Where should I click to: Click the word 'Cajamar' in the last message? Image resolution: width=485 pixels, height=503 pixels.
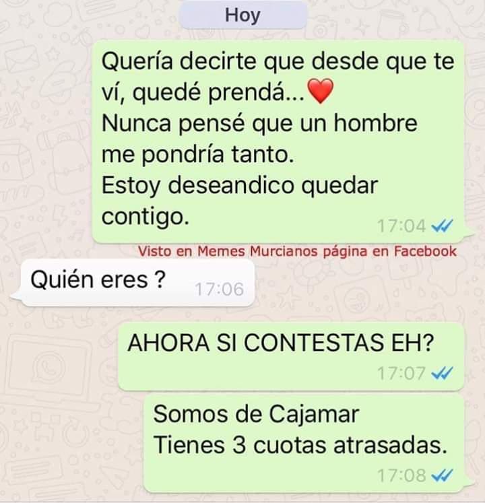pyautogui.click(x=314, y=415)
